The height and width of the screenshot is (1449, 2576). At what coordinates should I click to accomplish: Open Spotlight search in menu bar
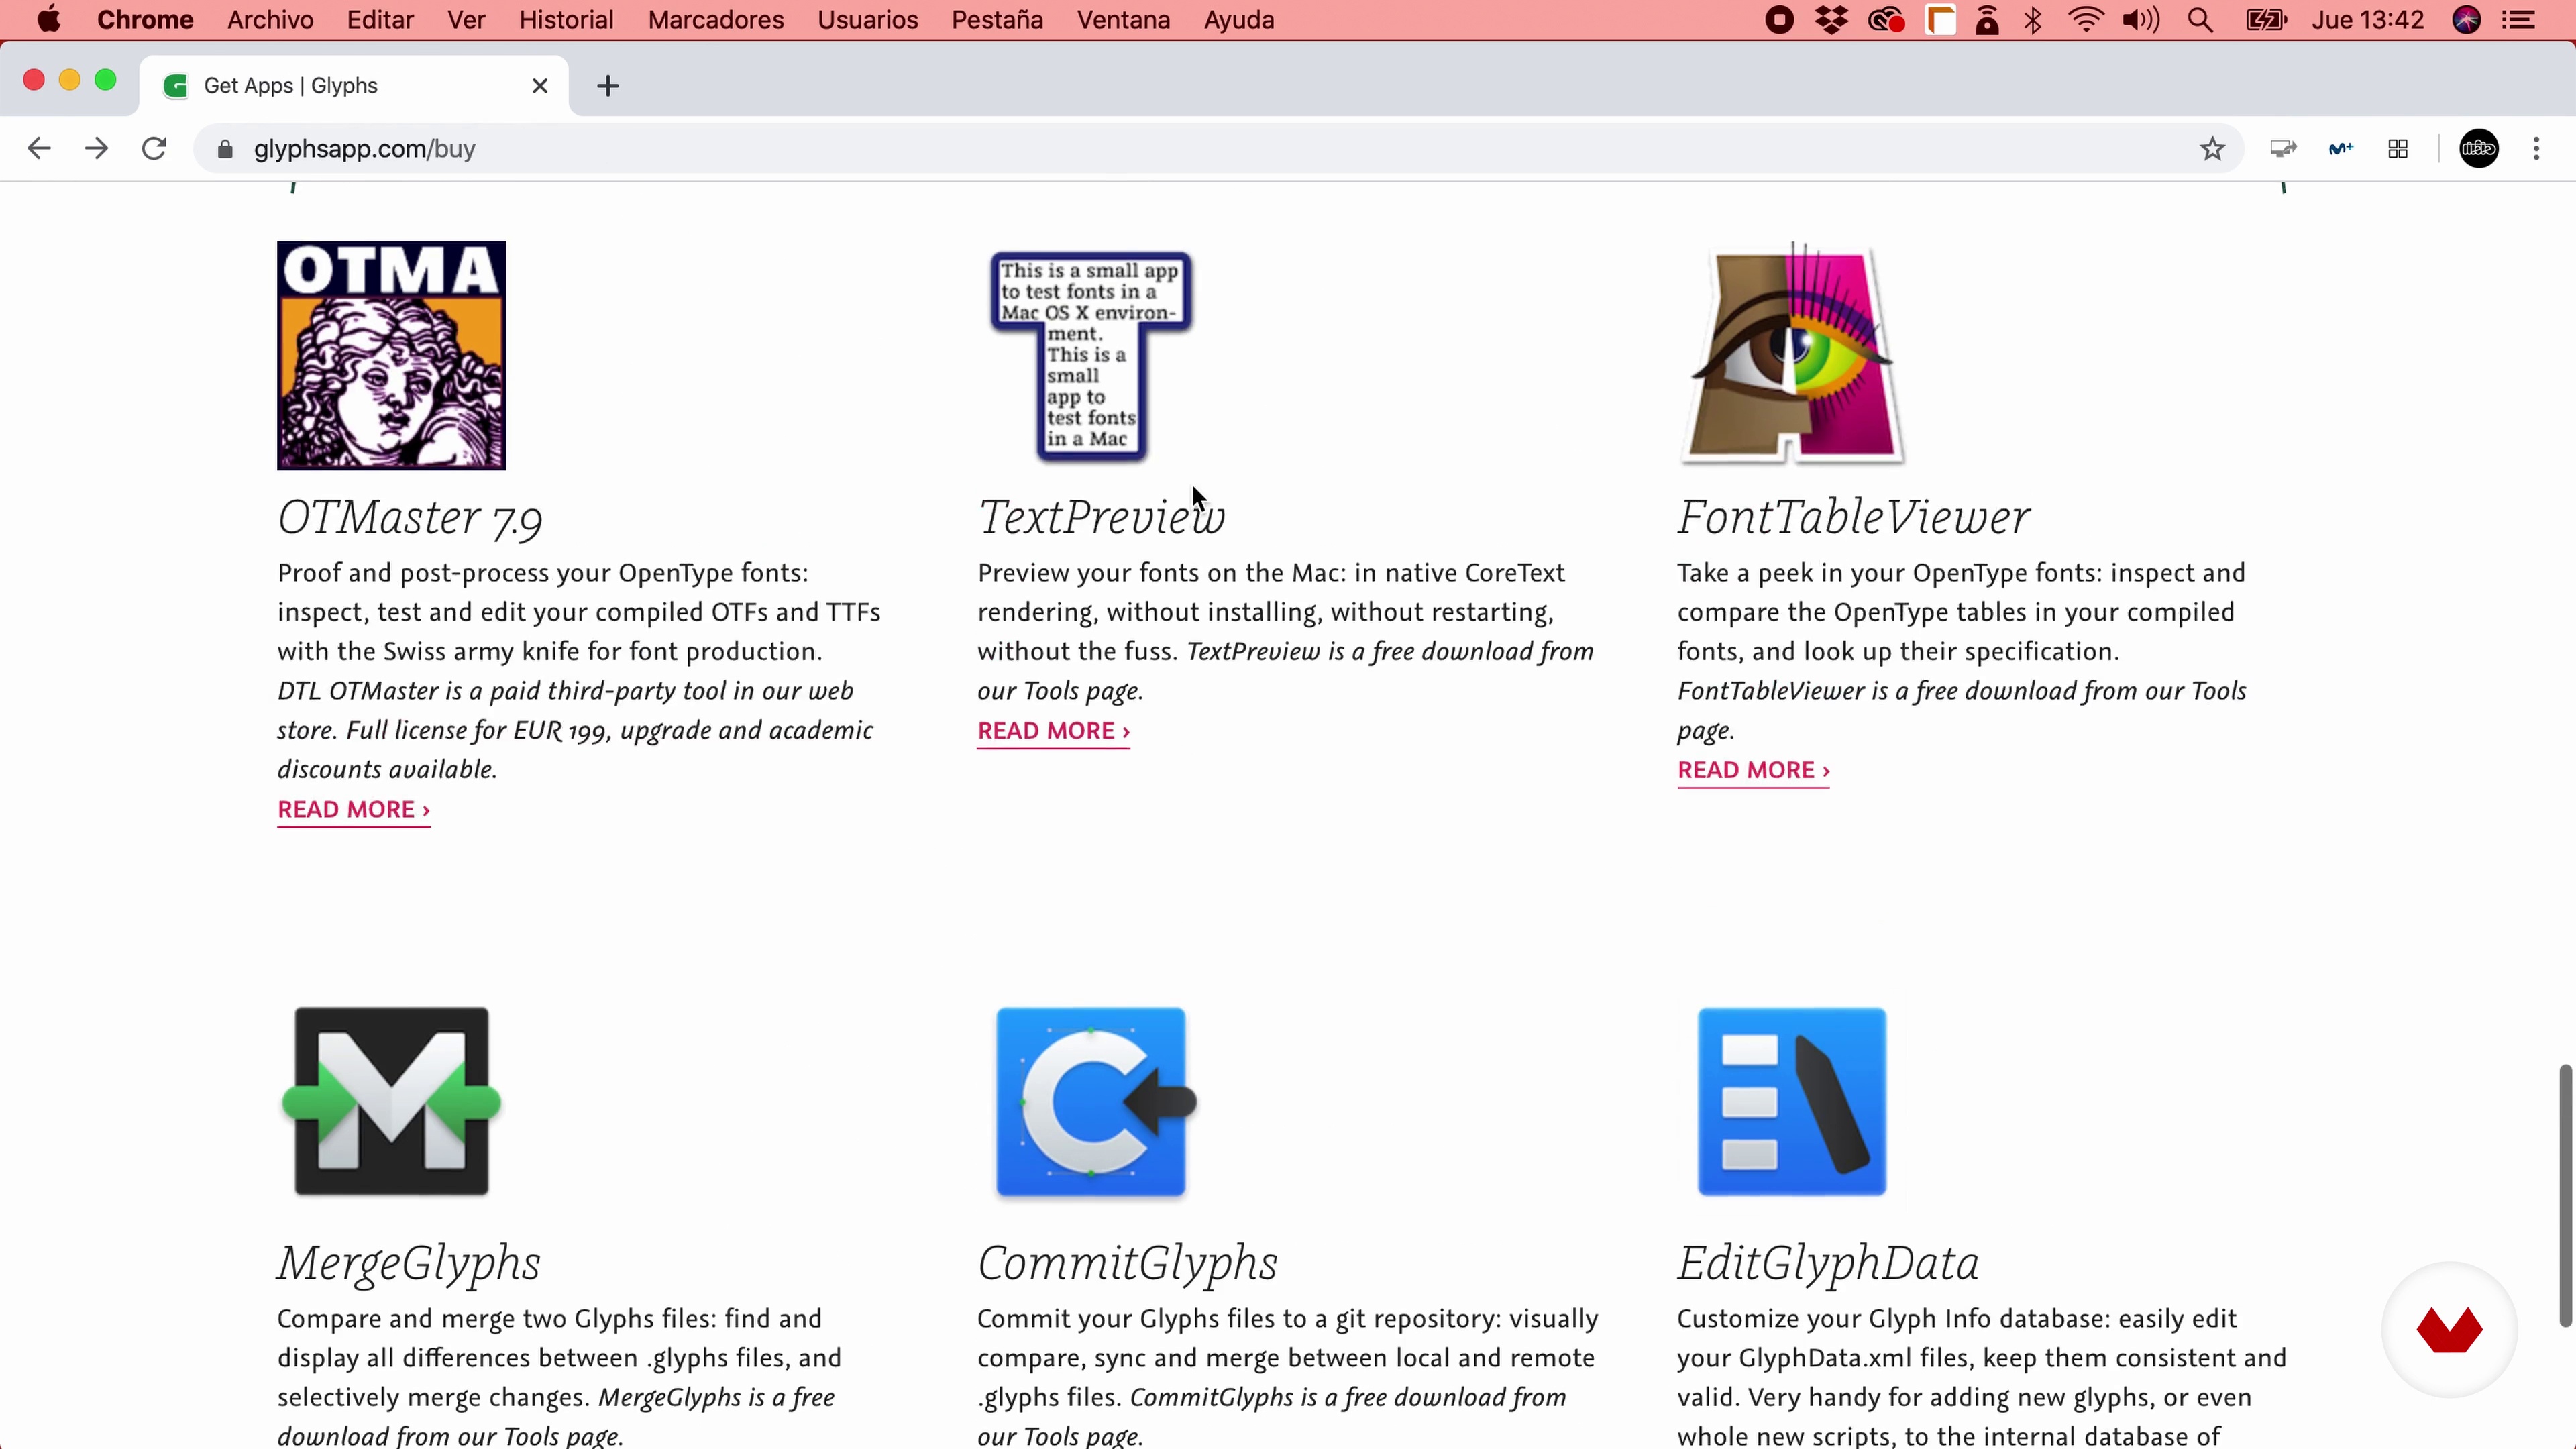2199,20
